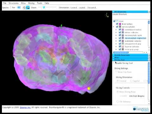
Task: Open the Species dropdown showing Rat
Action: (16, 8)
